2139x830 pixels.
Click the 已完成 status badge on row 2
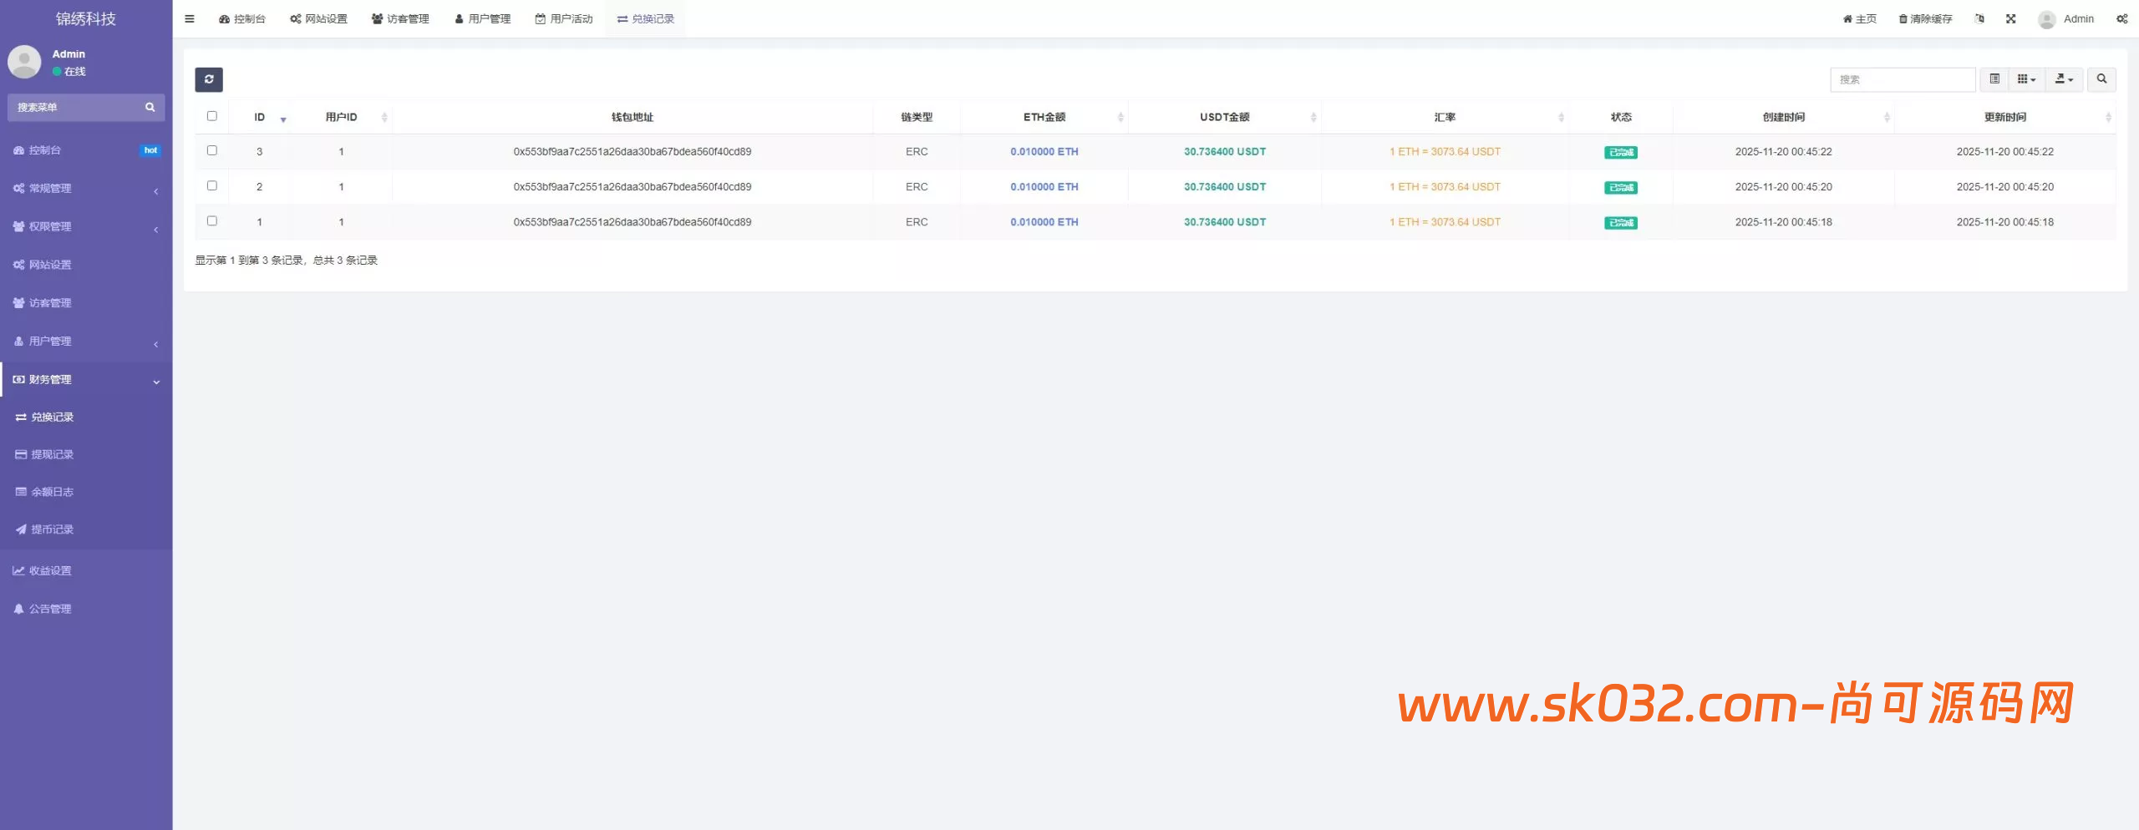tap(1619, 187)
